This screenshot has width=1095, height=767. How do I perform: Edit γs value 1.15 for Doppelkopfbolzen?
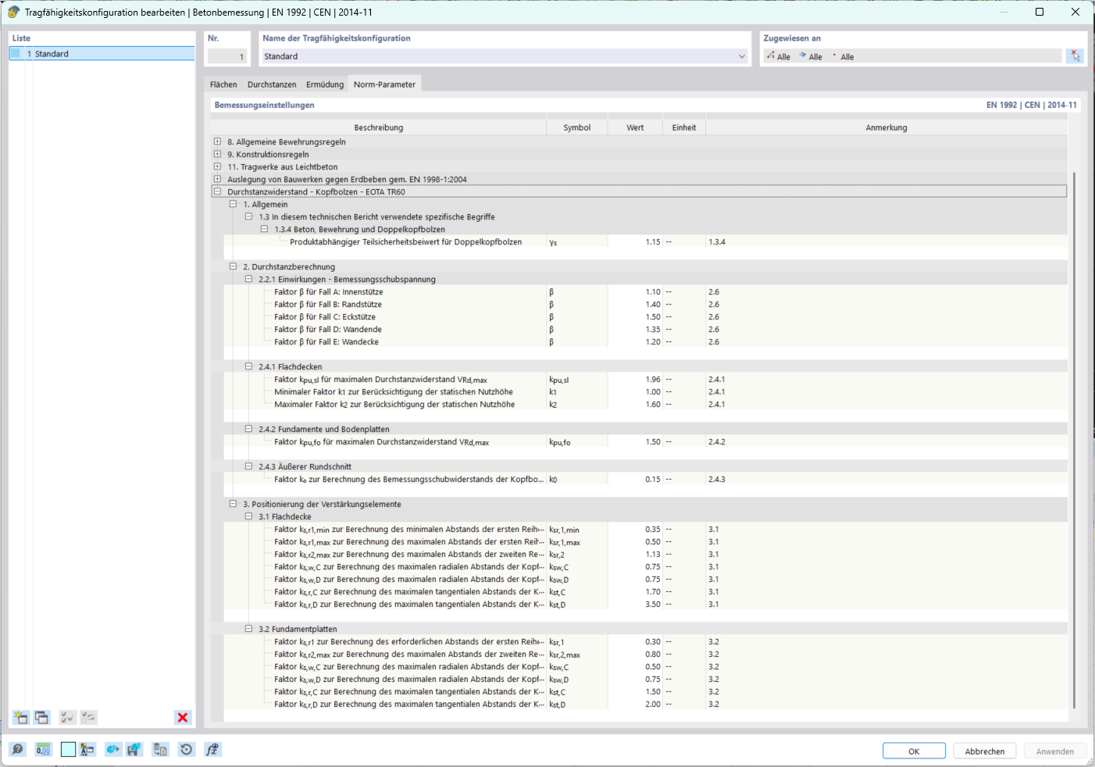point(635,241)
